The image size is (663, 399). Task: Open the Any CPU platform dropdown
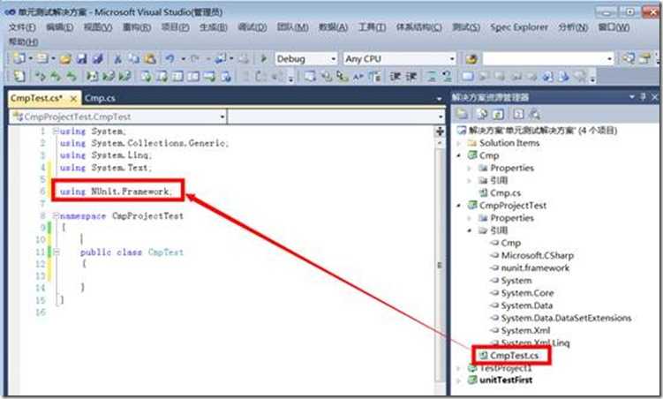point(452,59)
